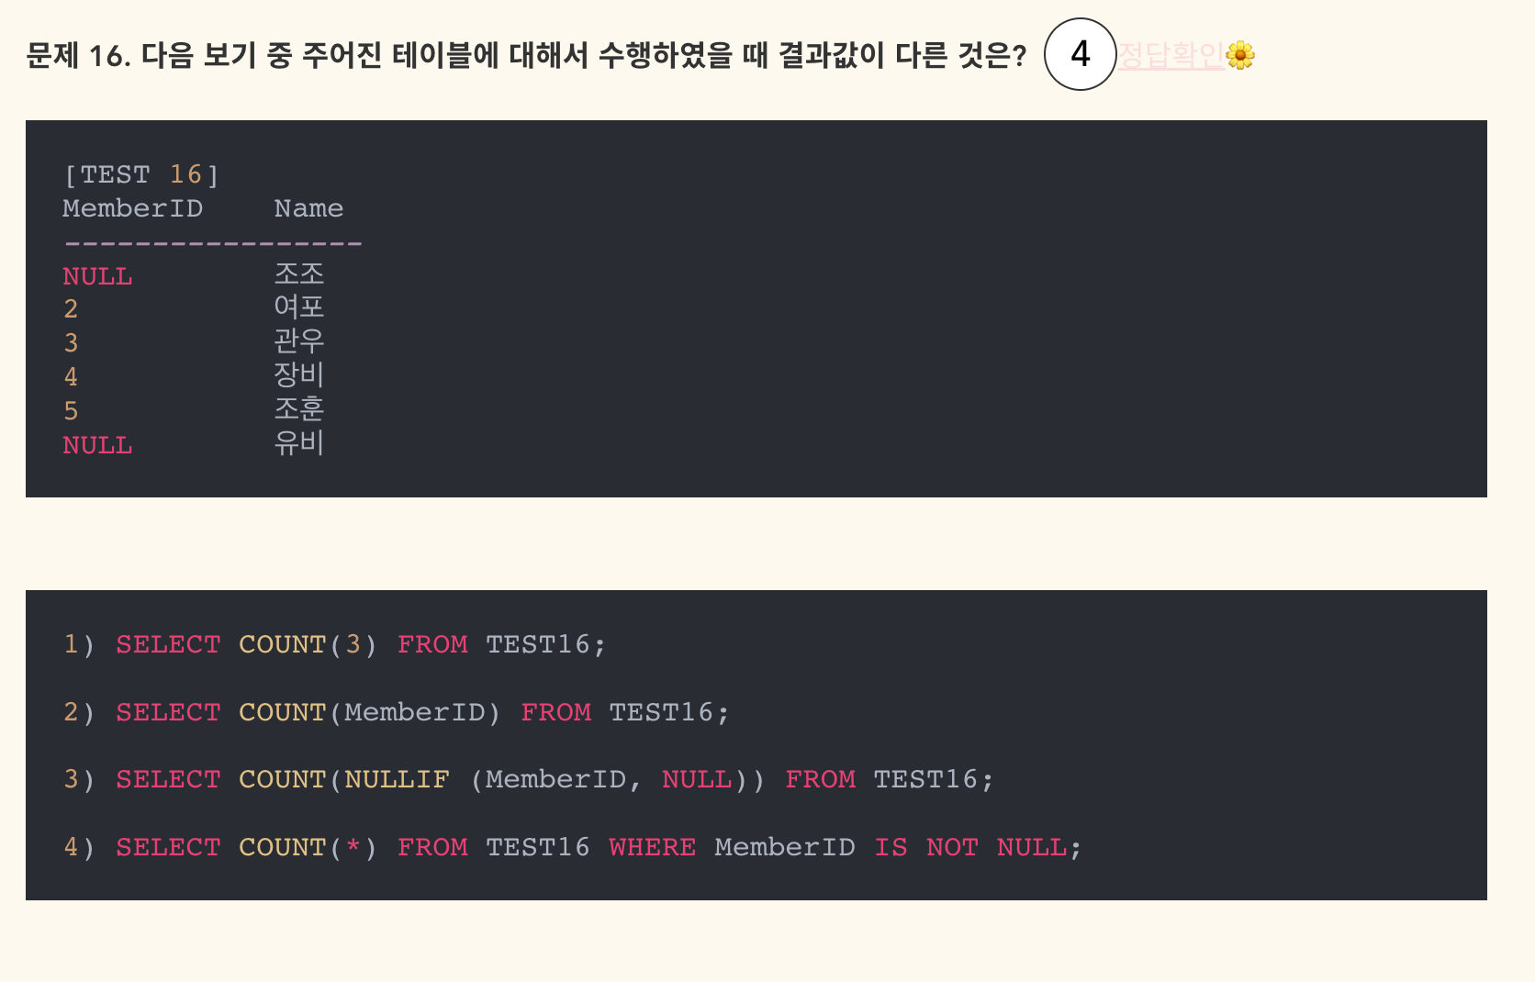Viewport: 1535px width, 982px height.
Task: Click option 1 COUNT(3) query
Action: tap(335, 644)
